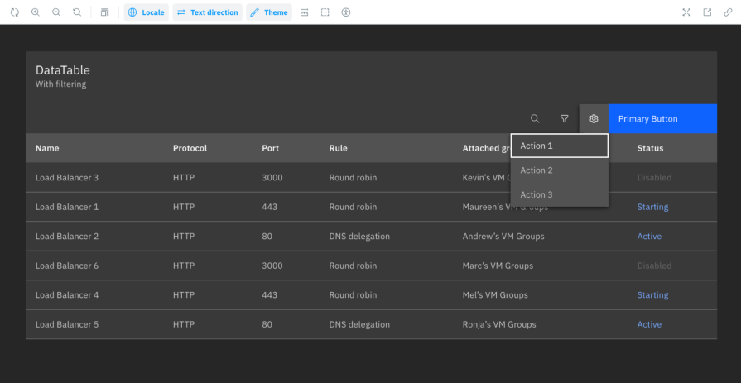
Task: Click the With filtering subtitle
Action: 60,84
